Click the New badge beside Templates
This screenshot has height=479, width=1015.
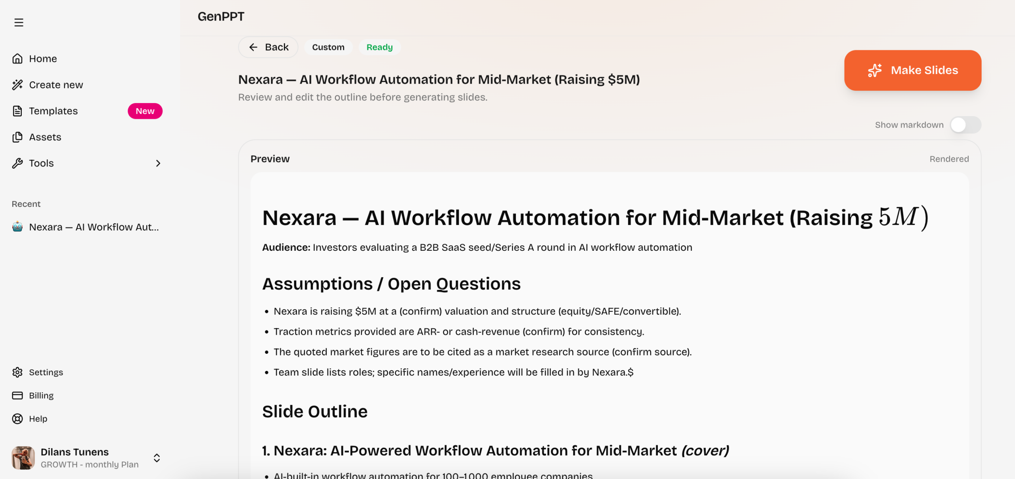(145, 111)
